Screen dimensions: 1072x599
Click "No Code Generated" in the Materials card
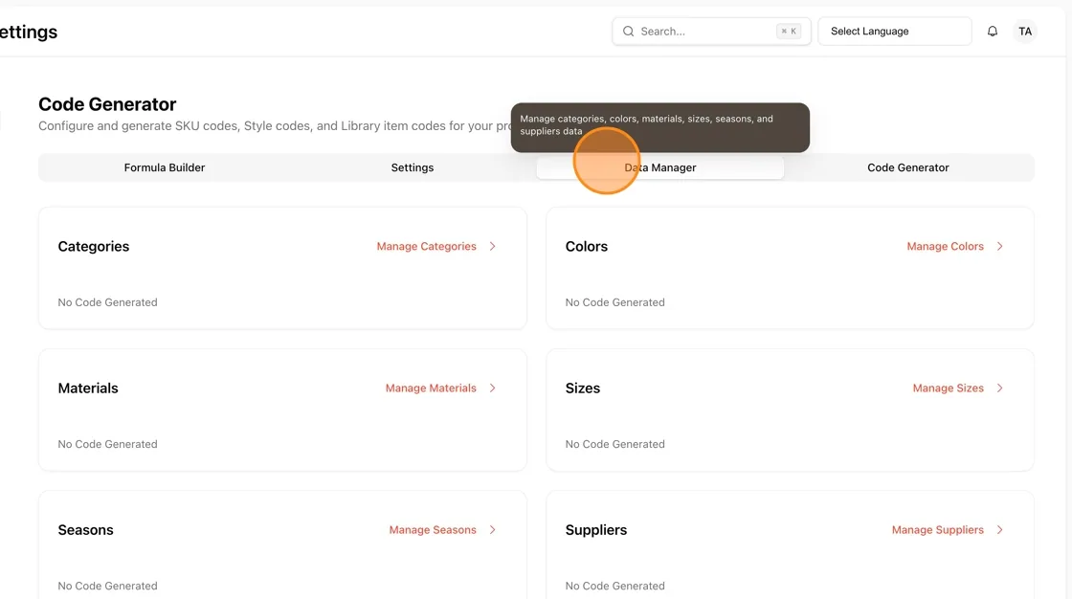click(107, 444)
